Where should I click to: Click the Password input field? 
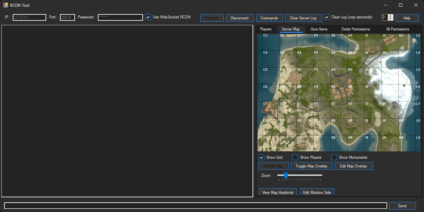[x=120, y=17]
